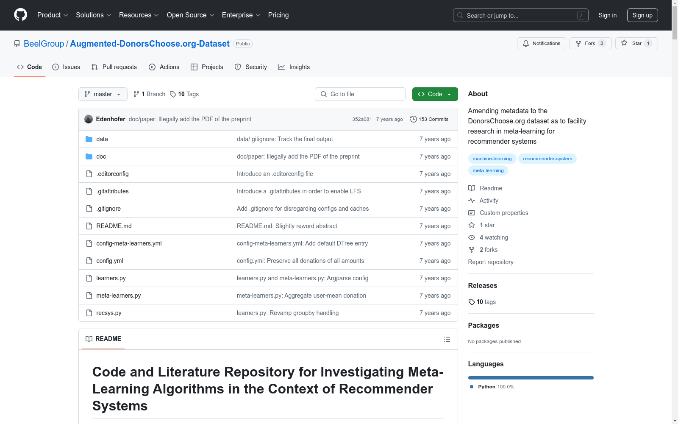The height and width of the screenshot is (424, 678).
Task: Open the README outline list icon
Action: 447,339
